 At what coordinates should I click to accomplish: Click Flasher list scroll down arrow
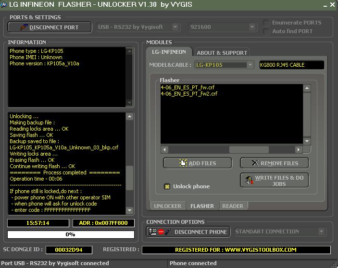[307, 141]
